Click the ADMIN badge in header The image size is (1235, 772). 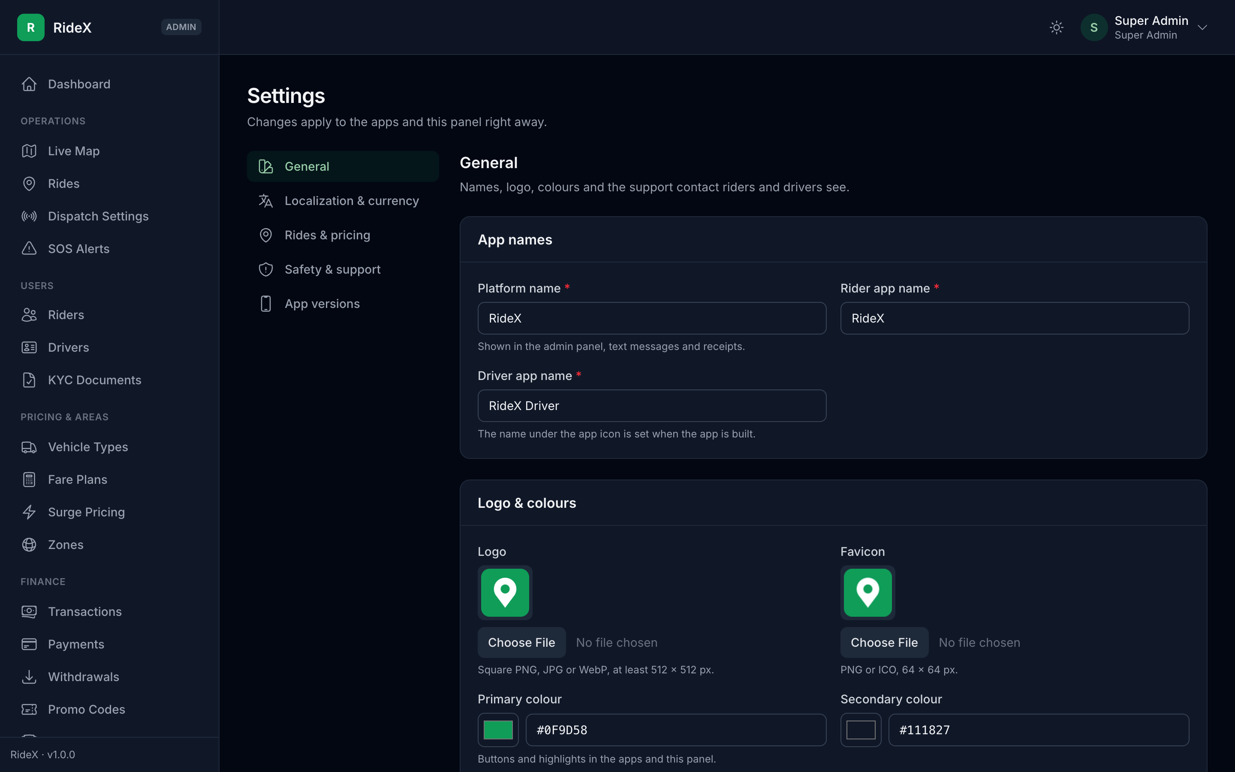click(181, 27)
